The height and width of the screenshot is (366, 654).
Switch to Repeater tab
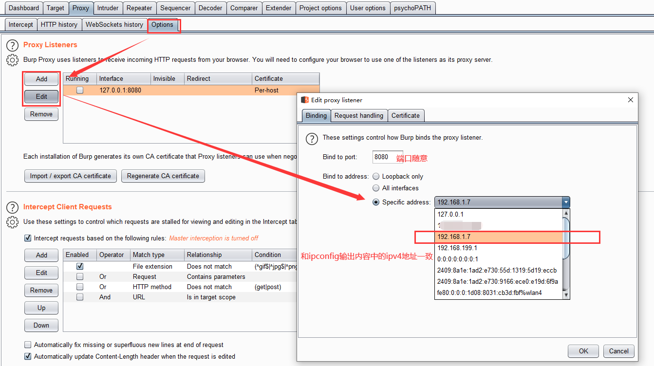139,8
